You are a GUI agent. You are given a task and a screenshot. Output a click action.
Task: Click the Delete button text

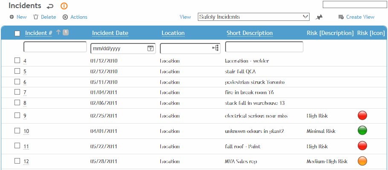pyautogui.click(x=49, y=17)
